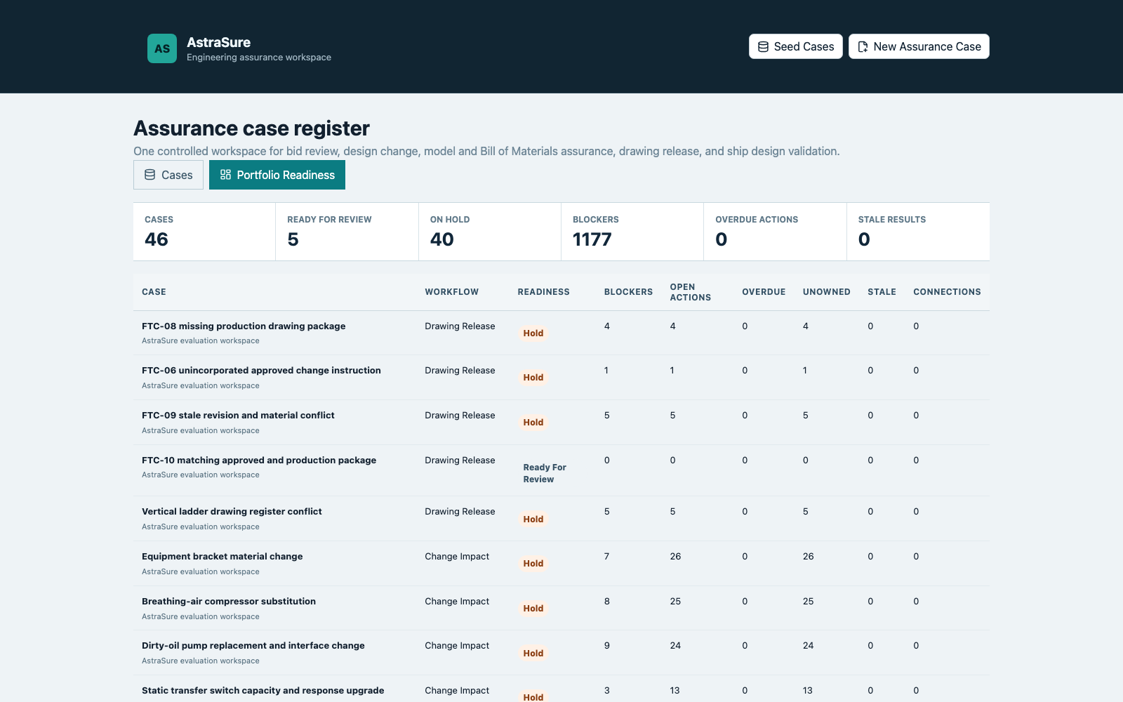Open Static transfer switch capacity upgrade case
This screenshot has width=1123, height=702.
[263, 690]
